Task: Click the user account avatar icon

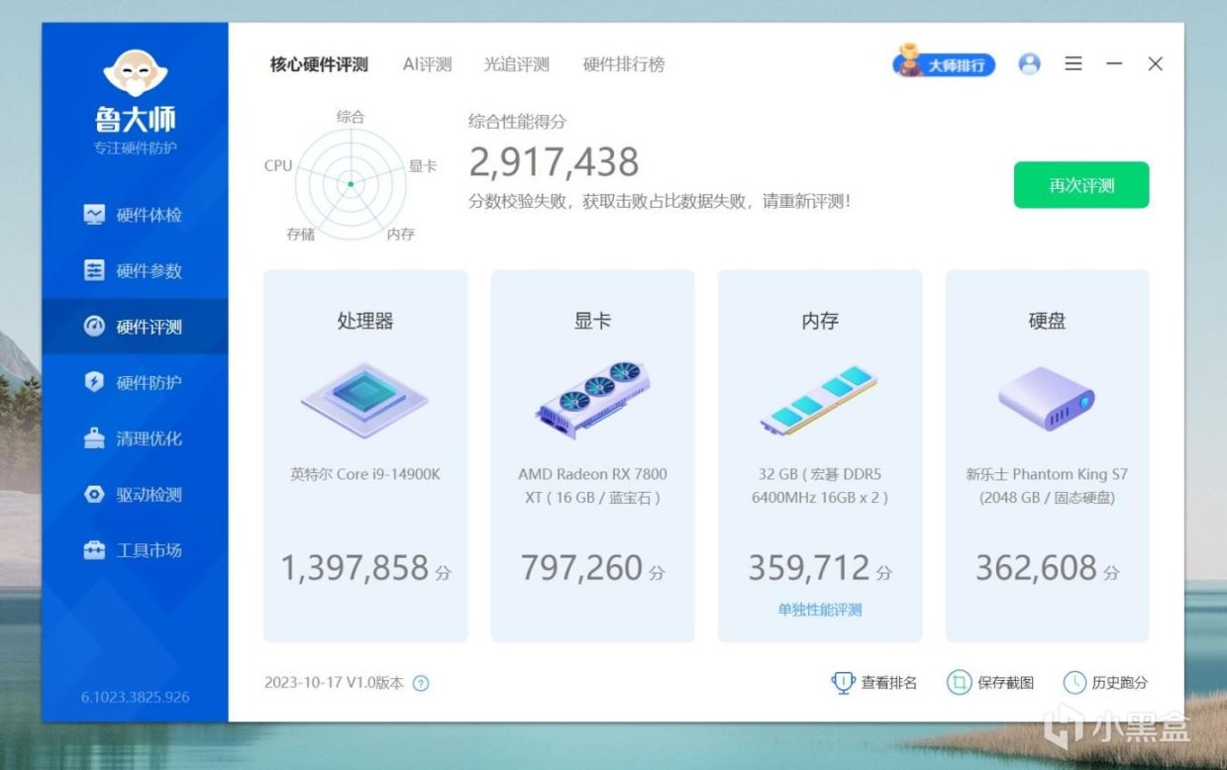Action: [1030, 64]
